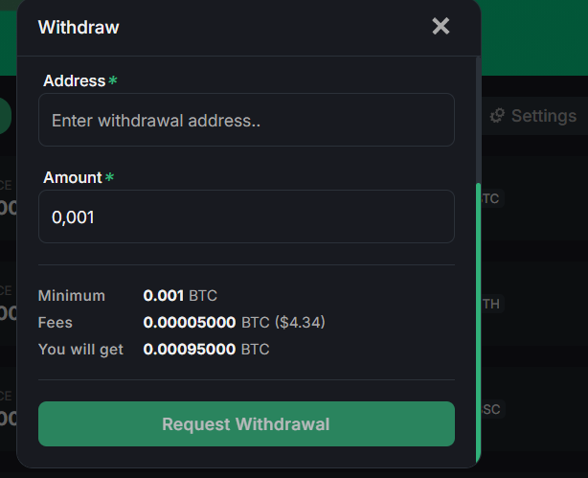Click the Settings gear icon

point(497,116)
